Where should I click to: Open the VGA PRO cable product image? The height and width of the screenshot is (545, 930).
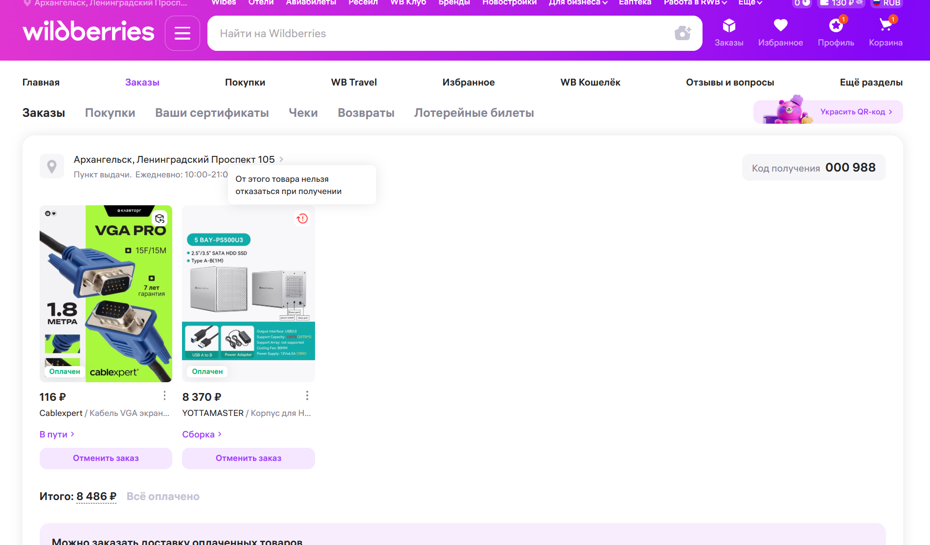(x=106, y=294)
